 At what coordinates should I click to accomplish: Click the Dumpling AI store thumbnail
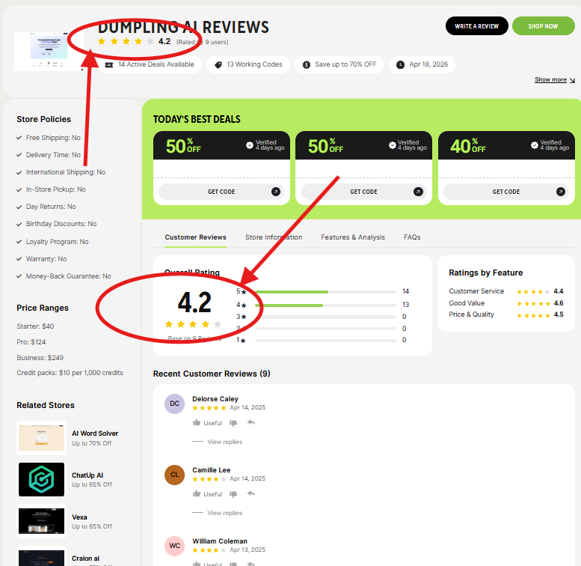pos(49,51)
